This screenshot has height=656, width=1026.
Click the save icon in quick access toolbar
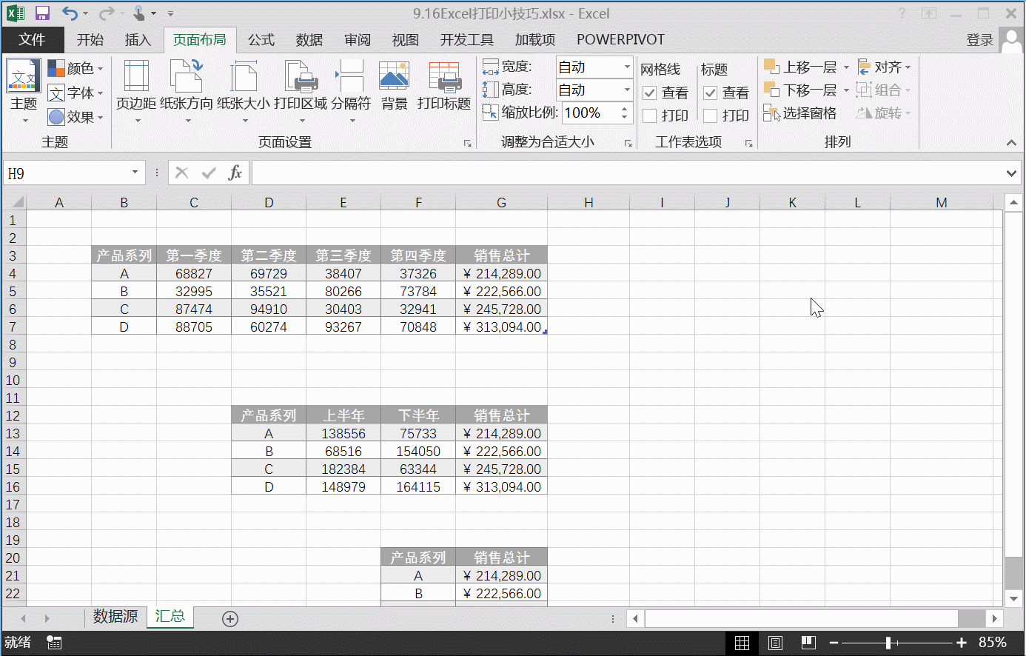click(x=42, y=13)
